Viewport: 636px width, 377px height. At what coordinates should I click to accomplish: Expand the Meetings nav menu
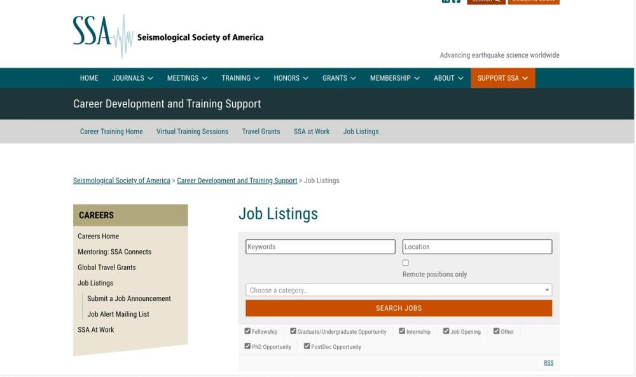tap(187, 78)
